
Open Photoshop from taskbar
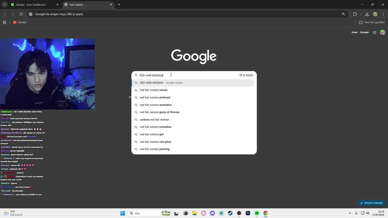248,213
